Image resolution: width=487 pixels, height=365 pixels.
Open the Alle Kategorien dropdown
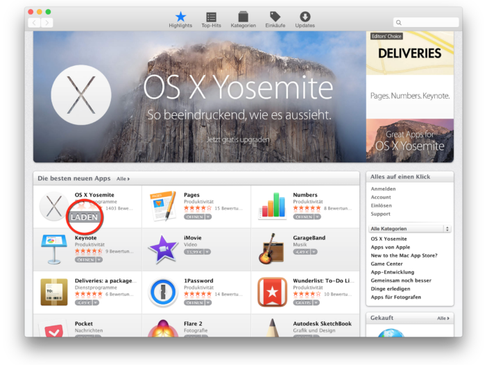[410, 229]
